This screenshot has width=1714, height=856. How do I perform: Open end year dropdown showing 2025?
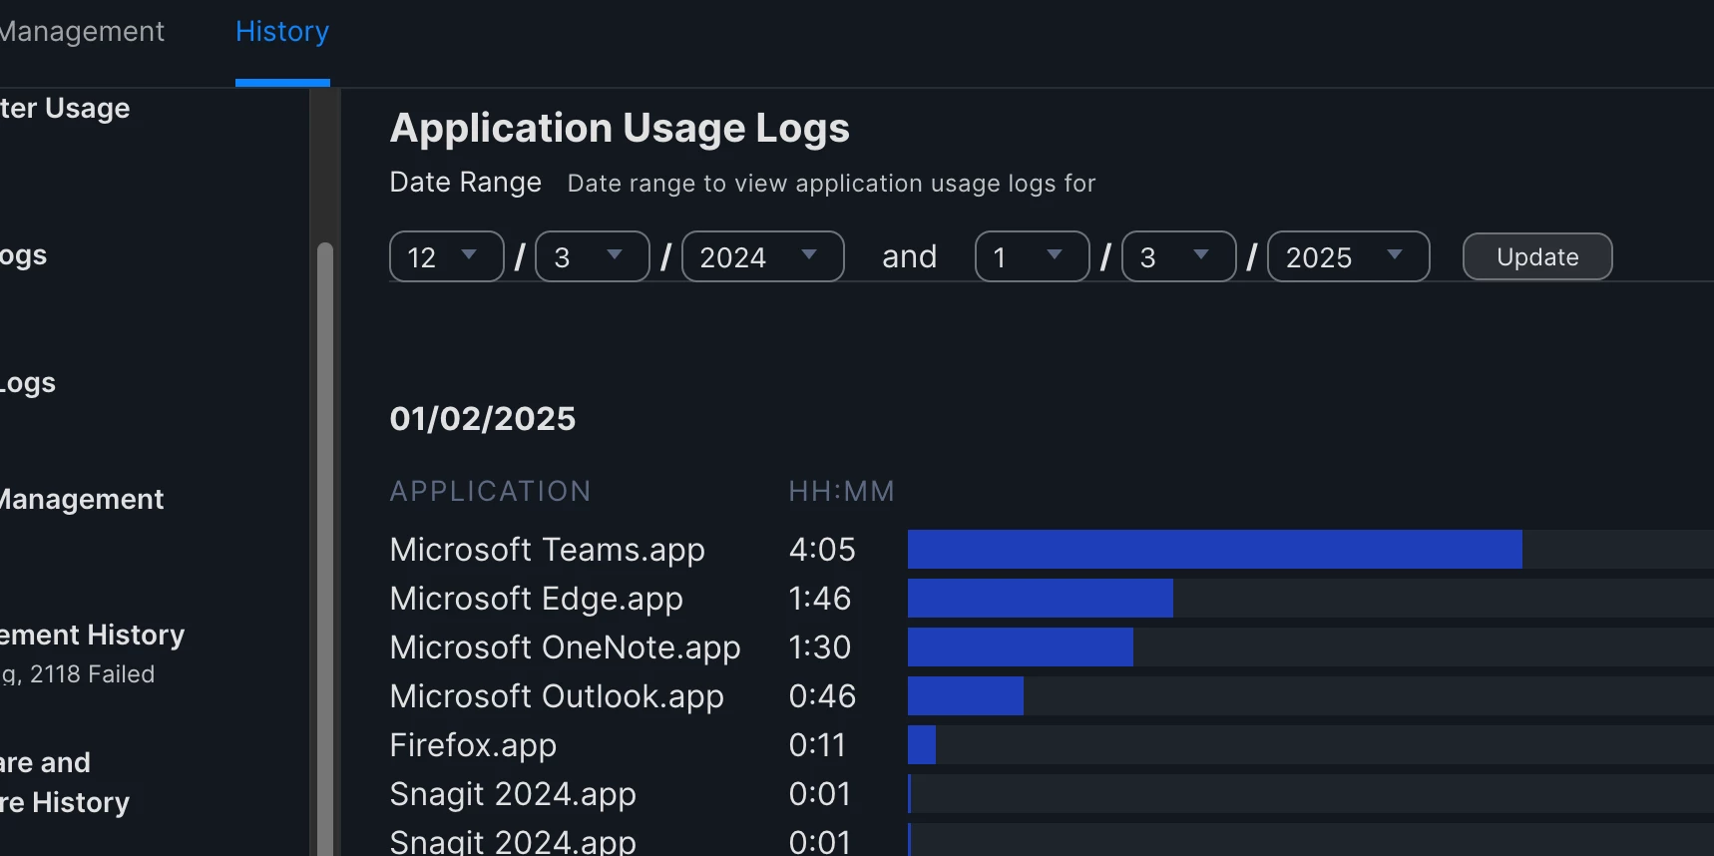click(1349, 256)
